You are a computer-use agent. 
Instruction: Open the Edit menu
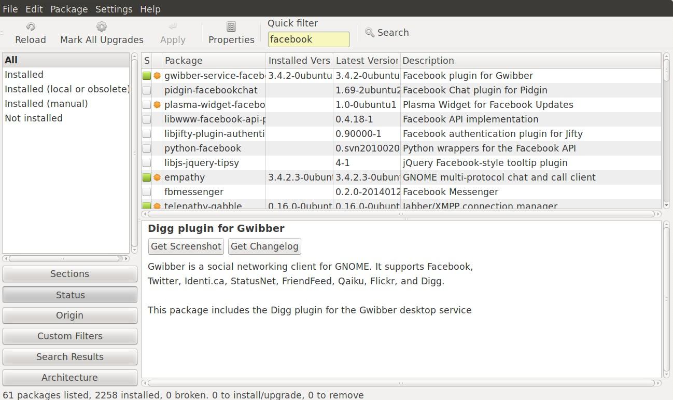34,9
